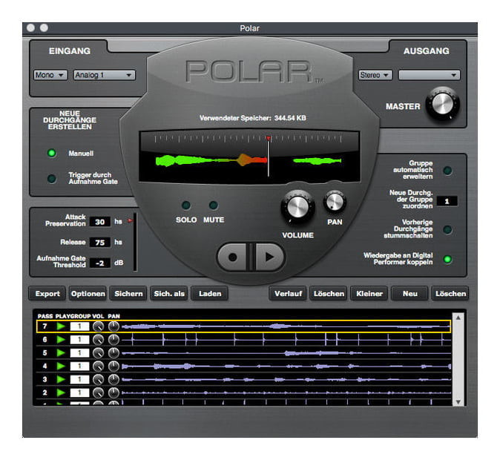
Task: Click the Laden button
Action: coord(210,294)
